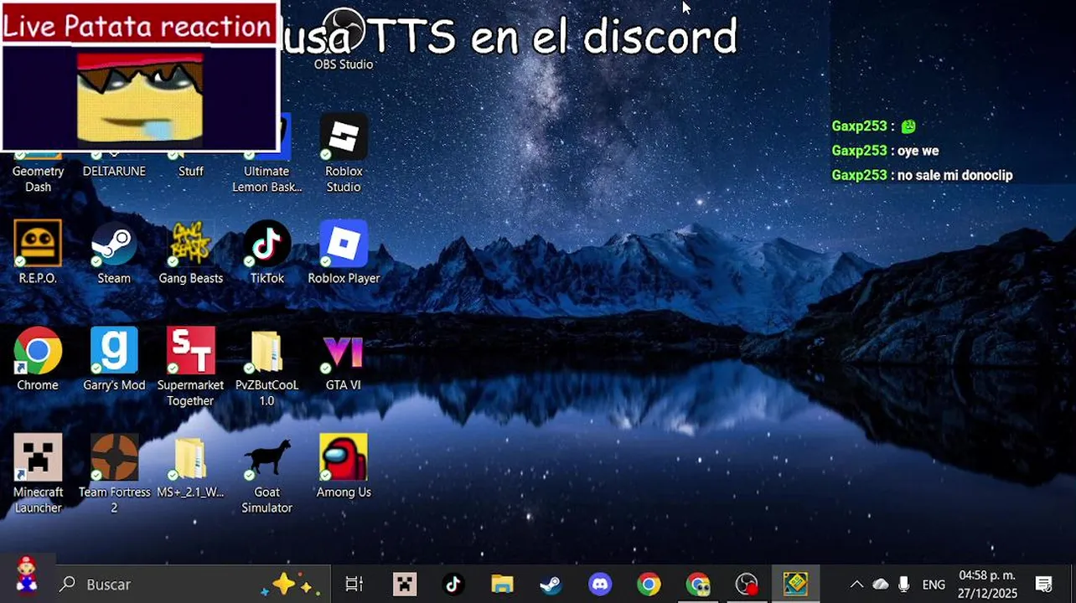Viewport: 1076px width, 603px height.
Task: Open the R.E.P.O. desktop shortcut
Action: [x=38, y=253]
